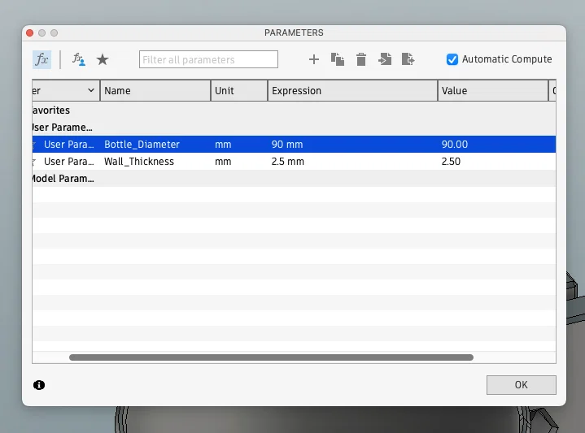The image size is (585, 433).
Task: Show user parameters with fx person icon
Action: pyautogui.click(x=79, y=59)
